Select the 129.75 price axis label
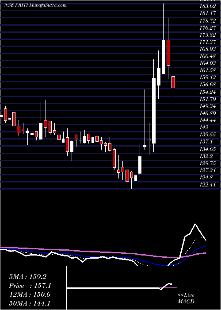221x310 pixels. 207,163
